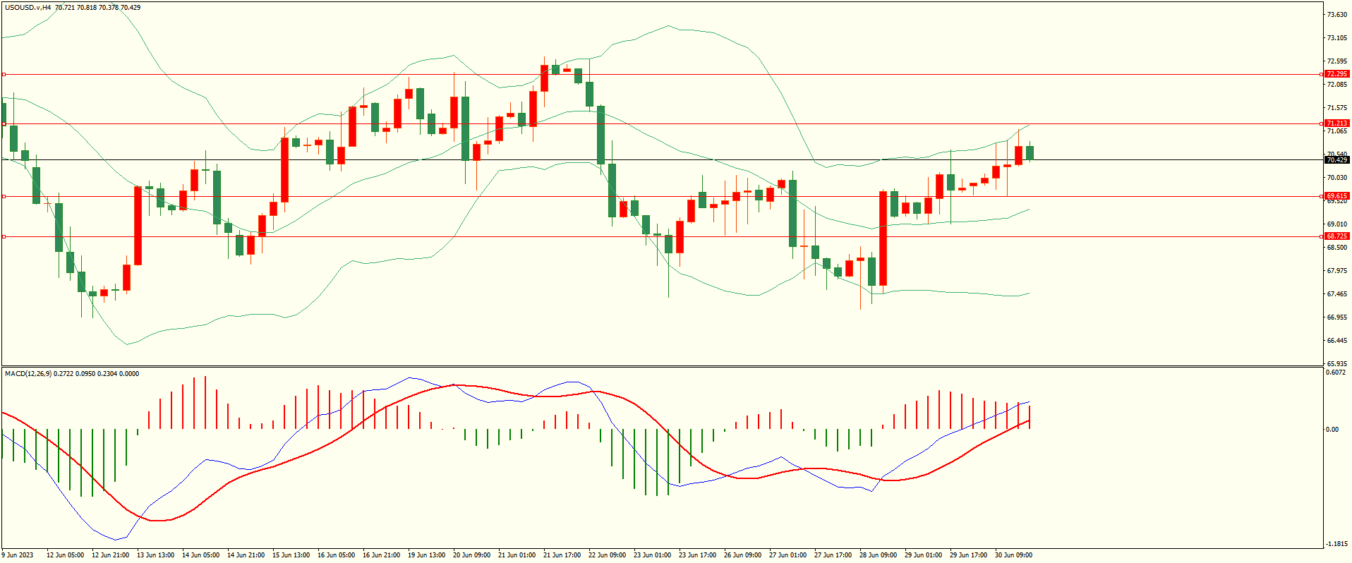Click the 65.935 value on price scale

[x=1336, y=364]
